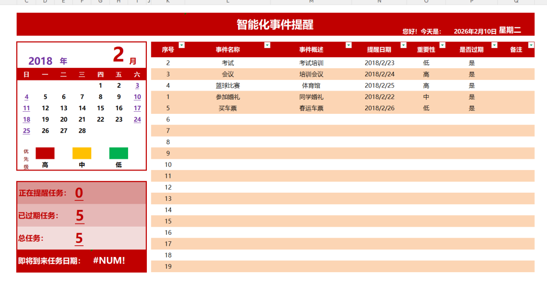Select the yellow 中 priority swatch
547x304 pixels.
point(82,153)
